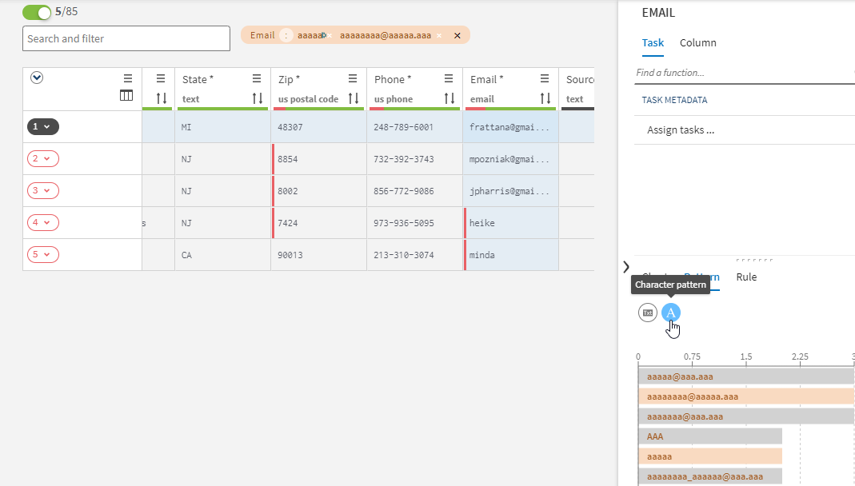This screenshot has height=486, width=855.
Task: Click the Search and filter field
Action: (126, 38)
